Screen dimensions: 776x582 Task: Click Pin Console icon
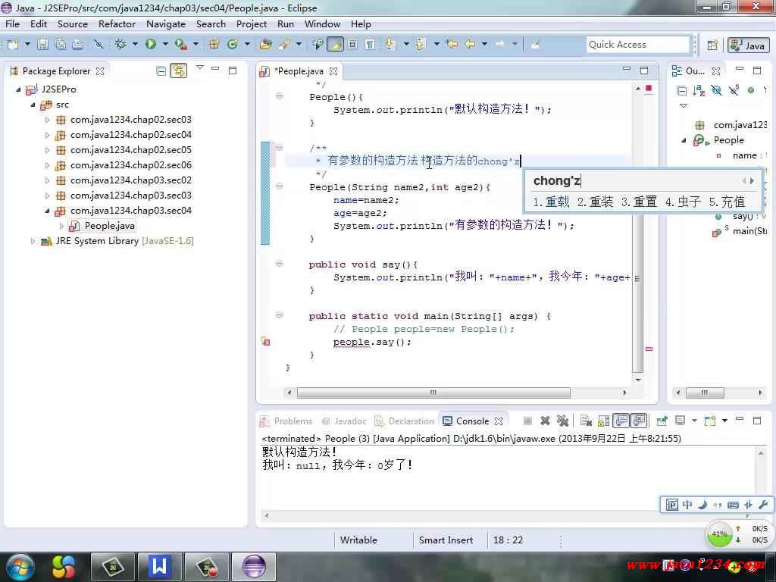[x=662, y=421]
